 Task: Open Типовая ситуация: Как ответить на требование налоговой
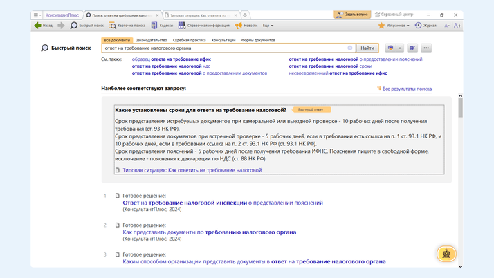[x=192, y=170]
